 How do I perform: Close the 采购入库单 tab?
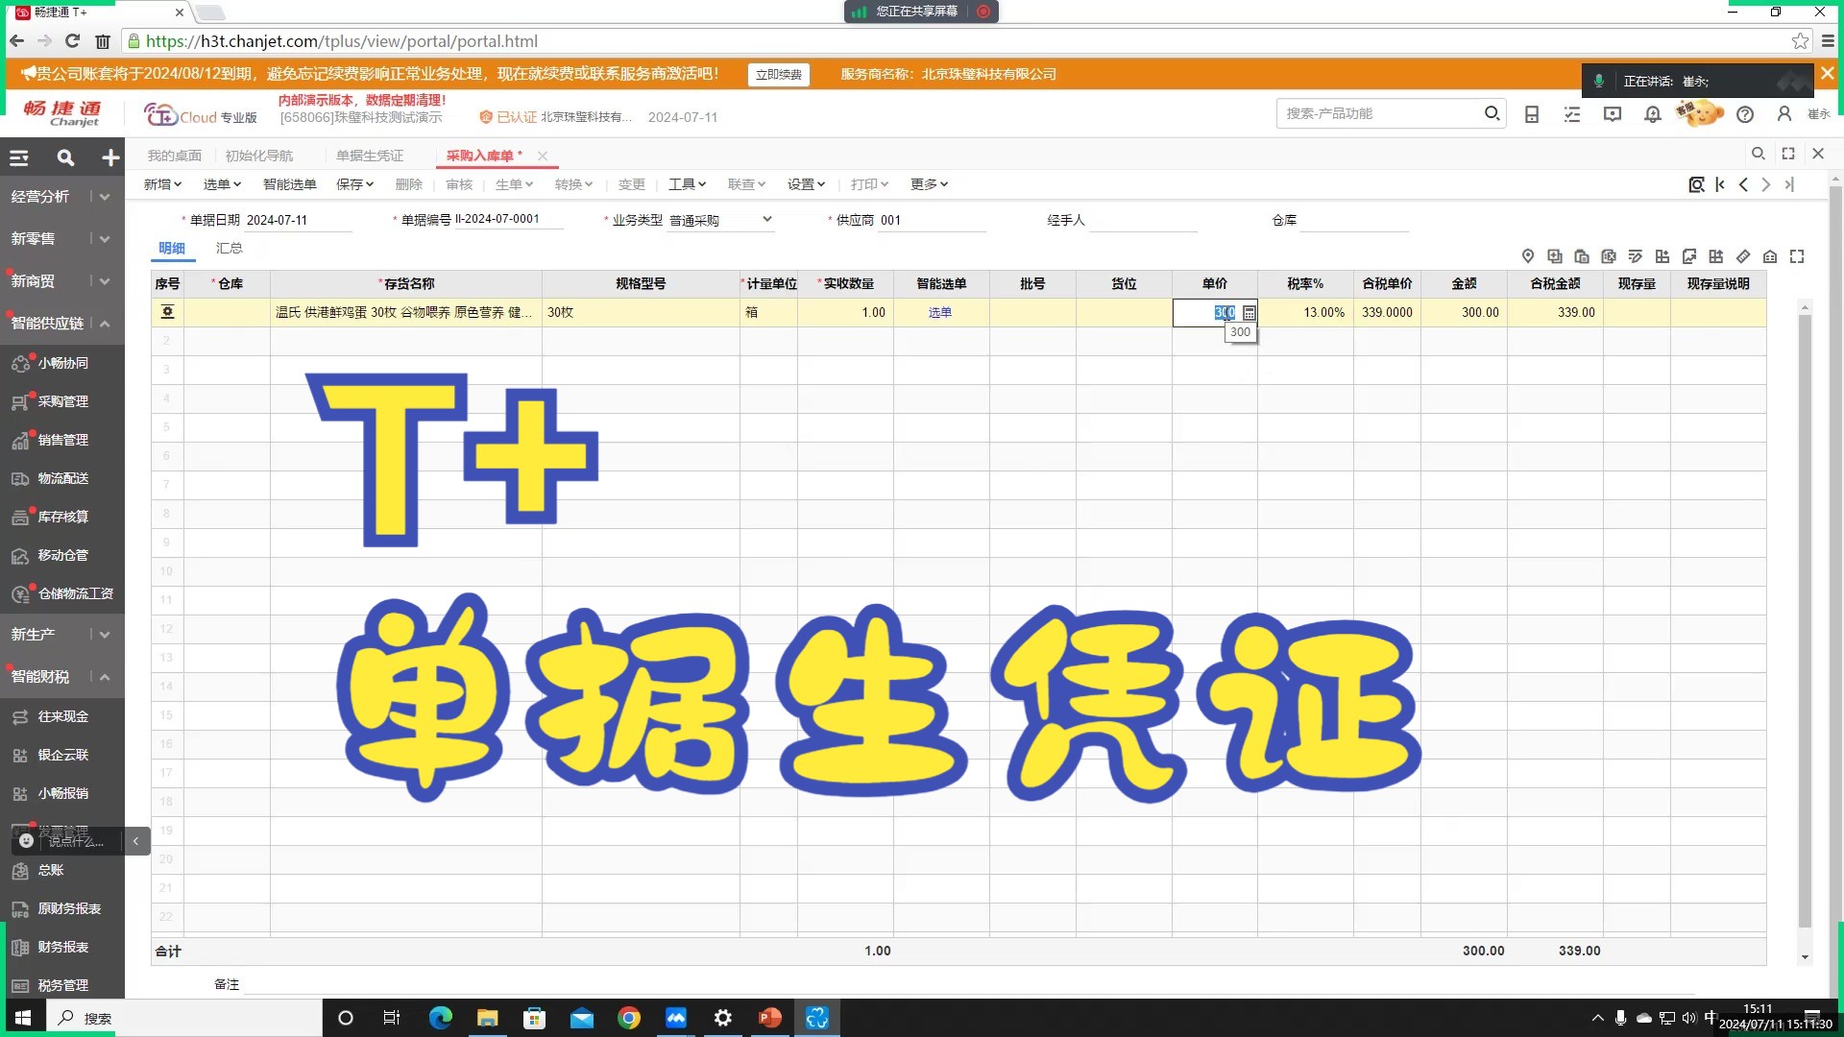543,156
